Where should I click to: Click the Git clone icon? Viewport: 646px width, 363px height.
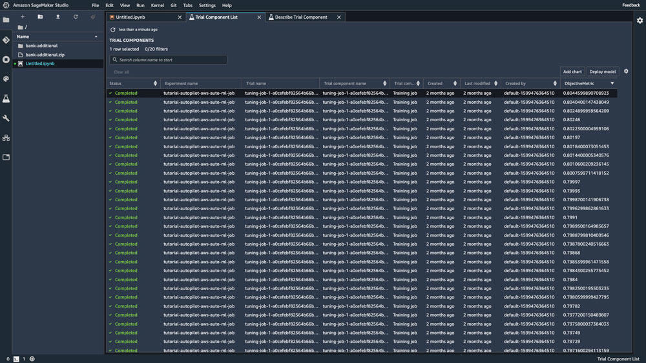[x=93, y=17]
